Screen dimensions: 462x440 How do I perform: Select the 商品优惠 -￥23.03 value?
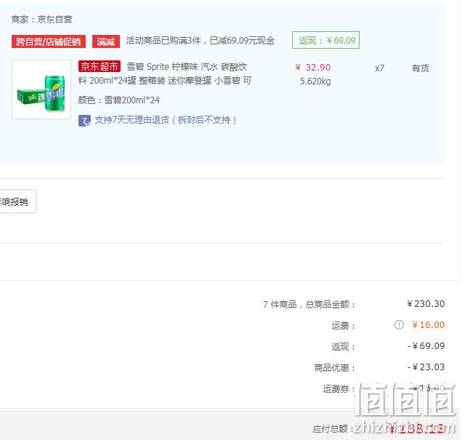click(x=426, y=367)
